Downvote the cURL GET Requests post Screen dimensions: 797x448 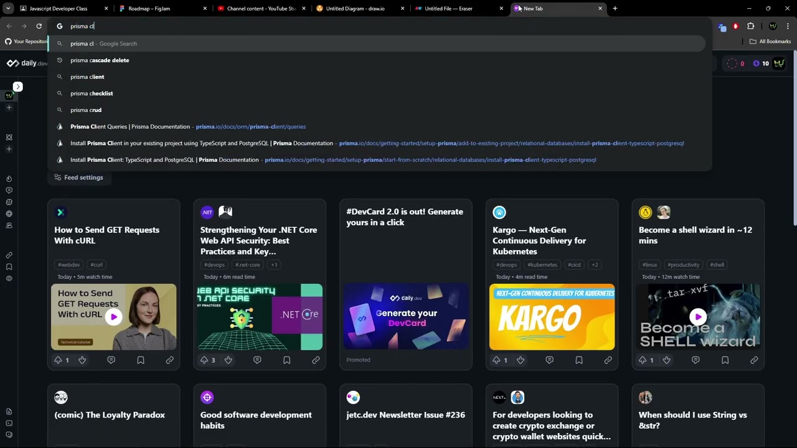point(82,360)
